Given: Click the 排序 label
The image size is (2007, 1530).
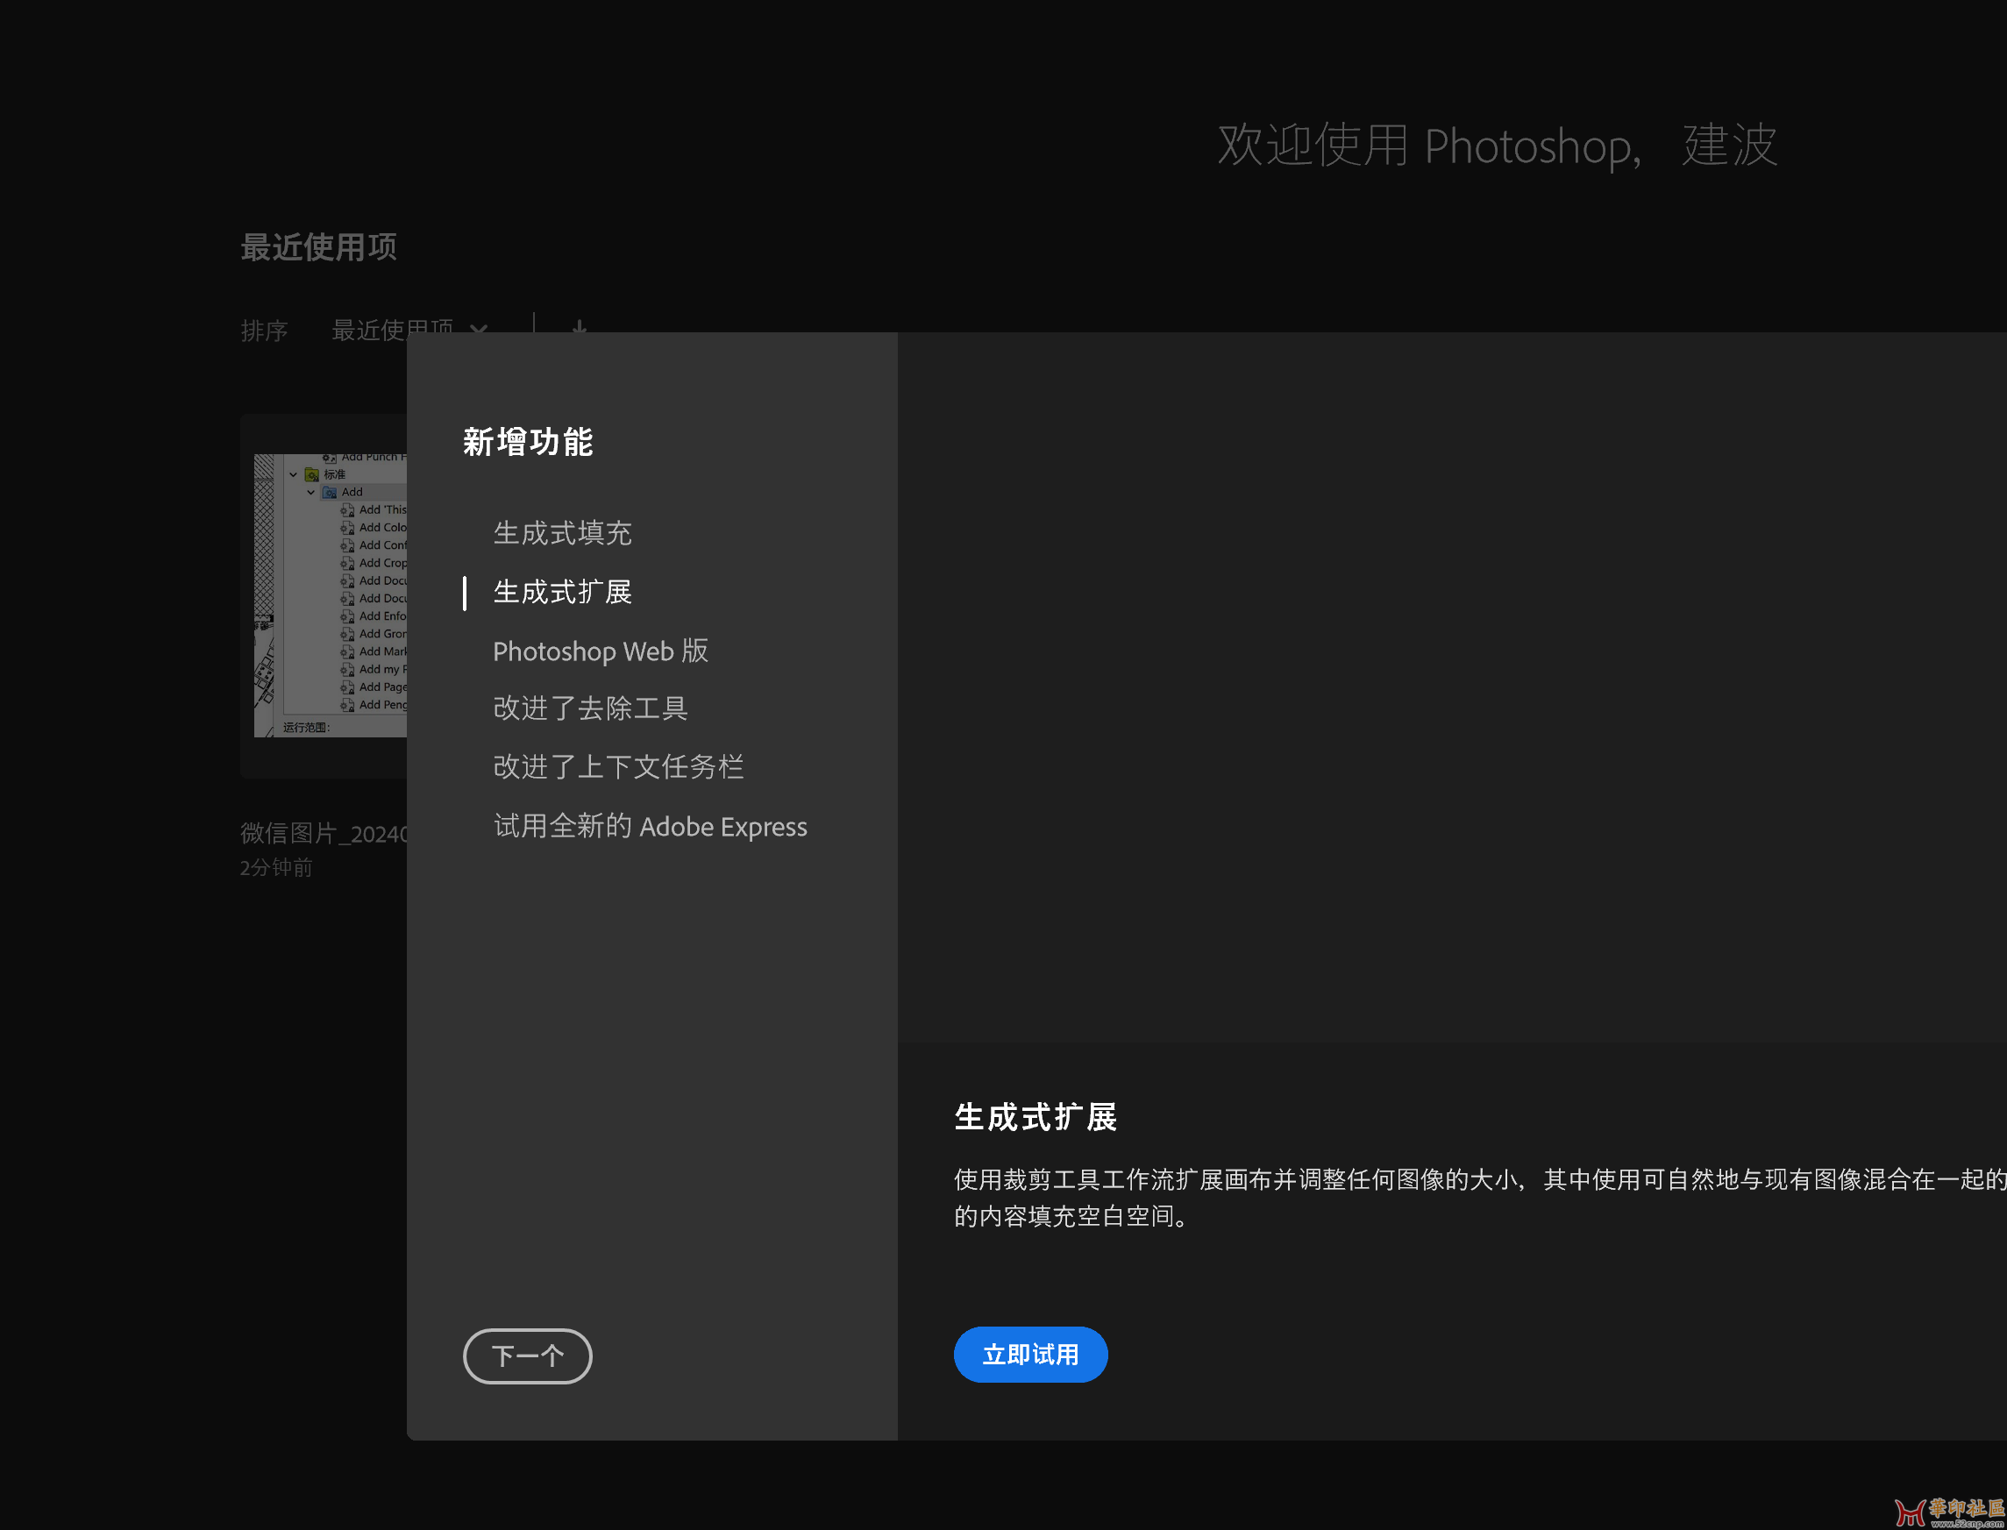Looking at the screenshot, I should (264, 330).
